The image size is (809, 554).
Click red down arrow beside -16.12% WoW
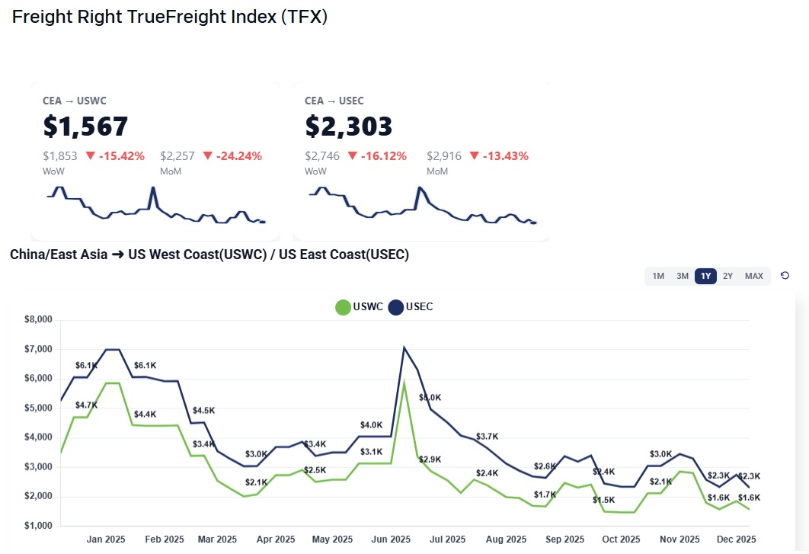(x=353, y=156)
